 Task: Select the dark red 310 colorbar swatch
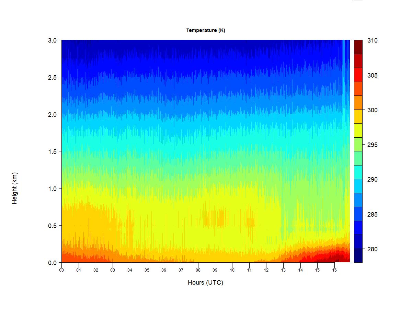[358, 47]
